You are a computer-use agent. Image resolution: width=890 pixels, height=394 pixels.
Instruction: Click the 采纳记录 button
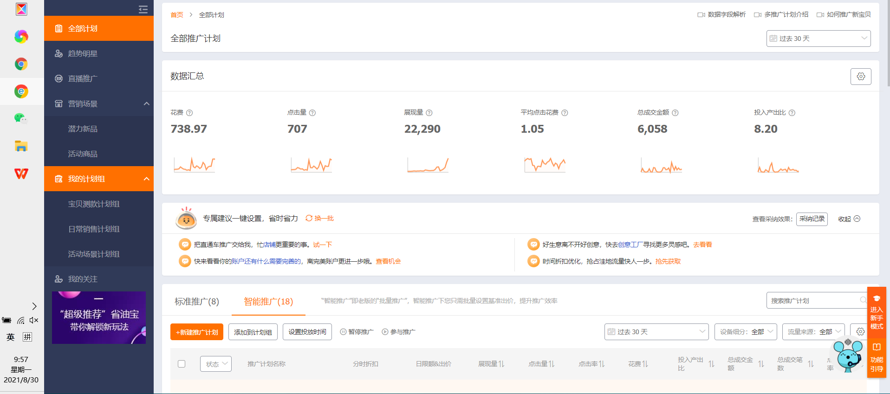click(x=812, y=219)
